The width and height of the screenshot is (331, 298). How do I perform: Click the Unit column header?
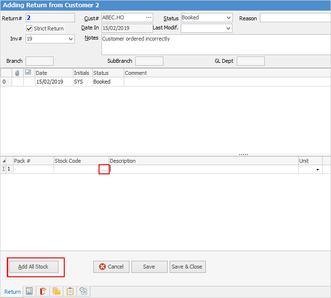coord(310,161)
